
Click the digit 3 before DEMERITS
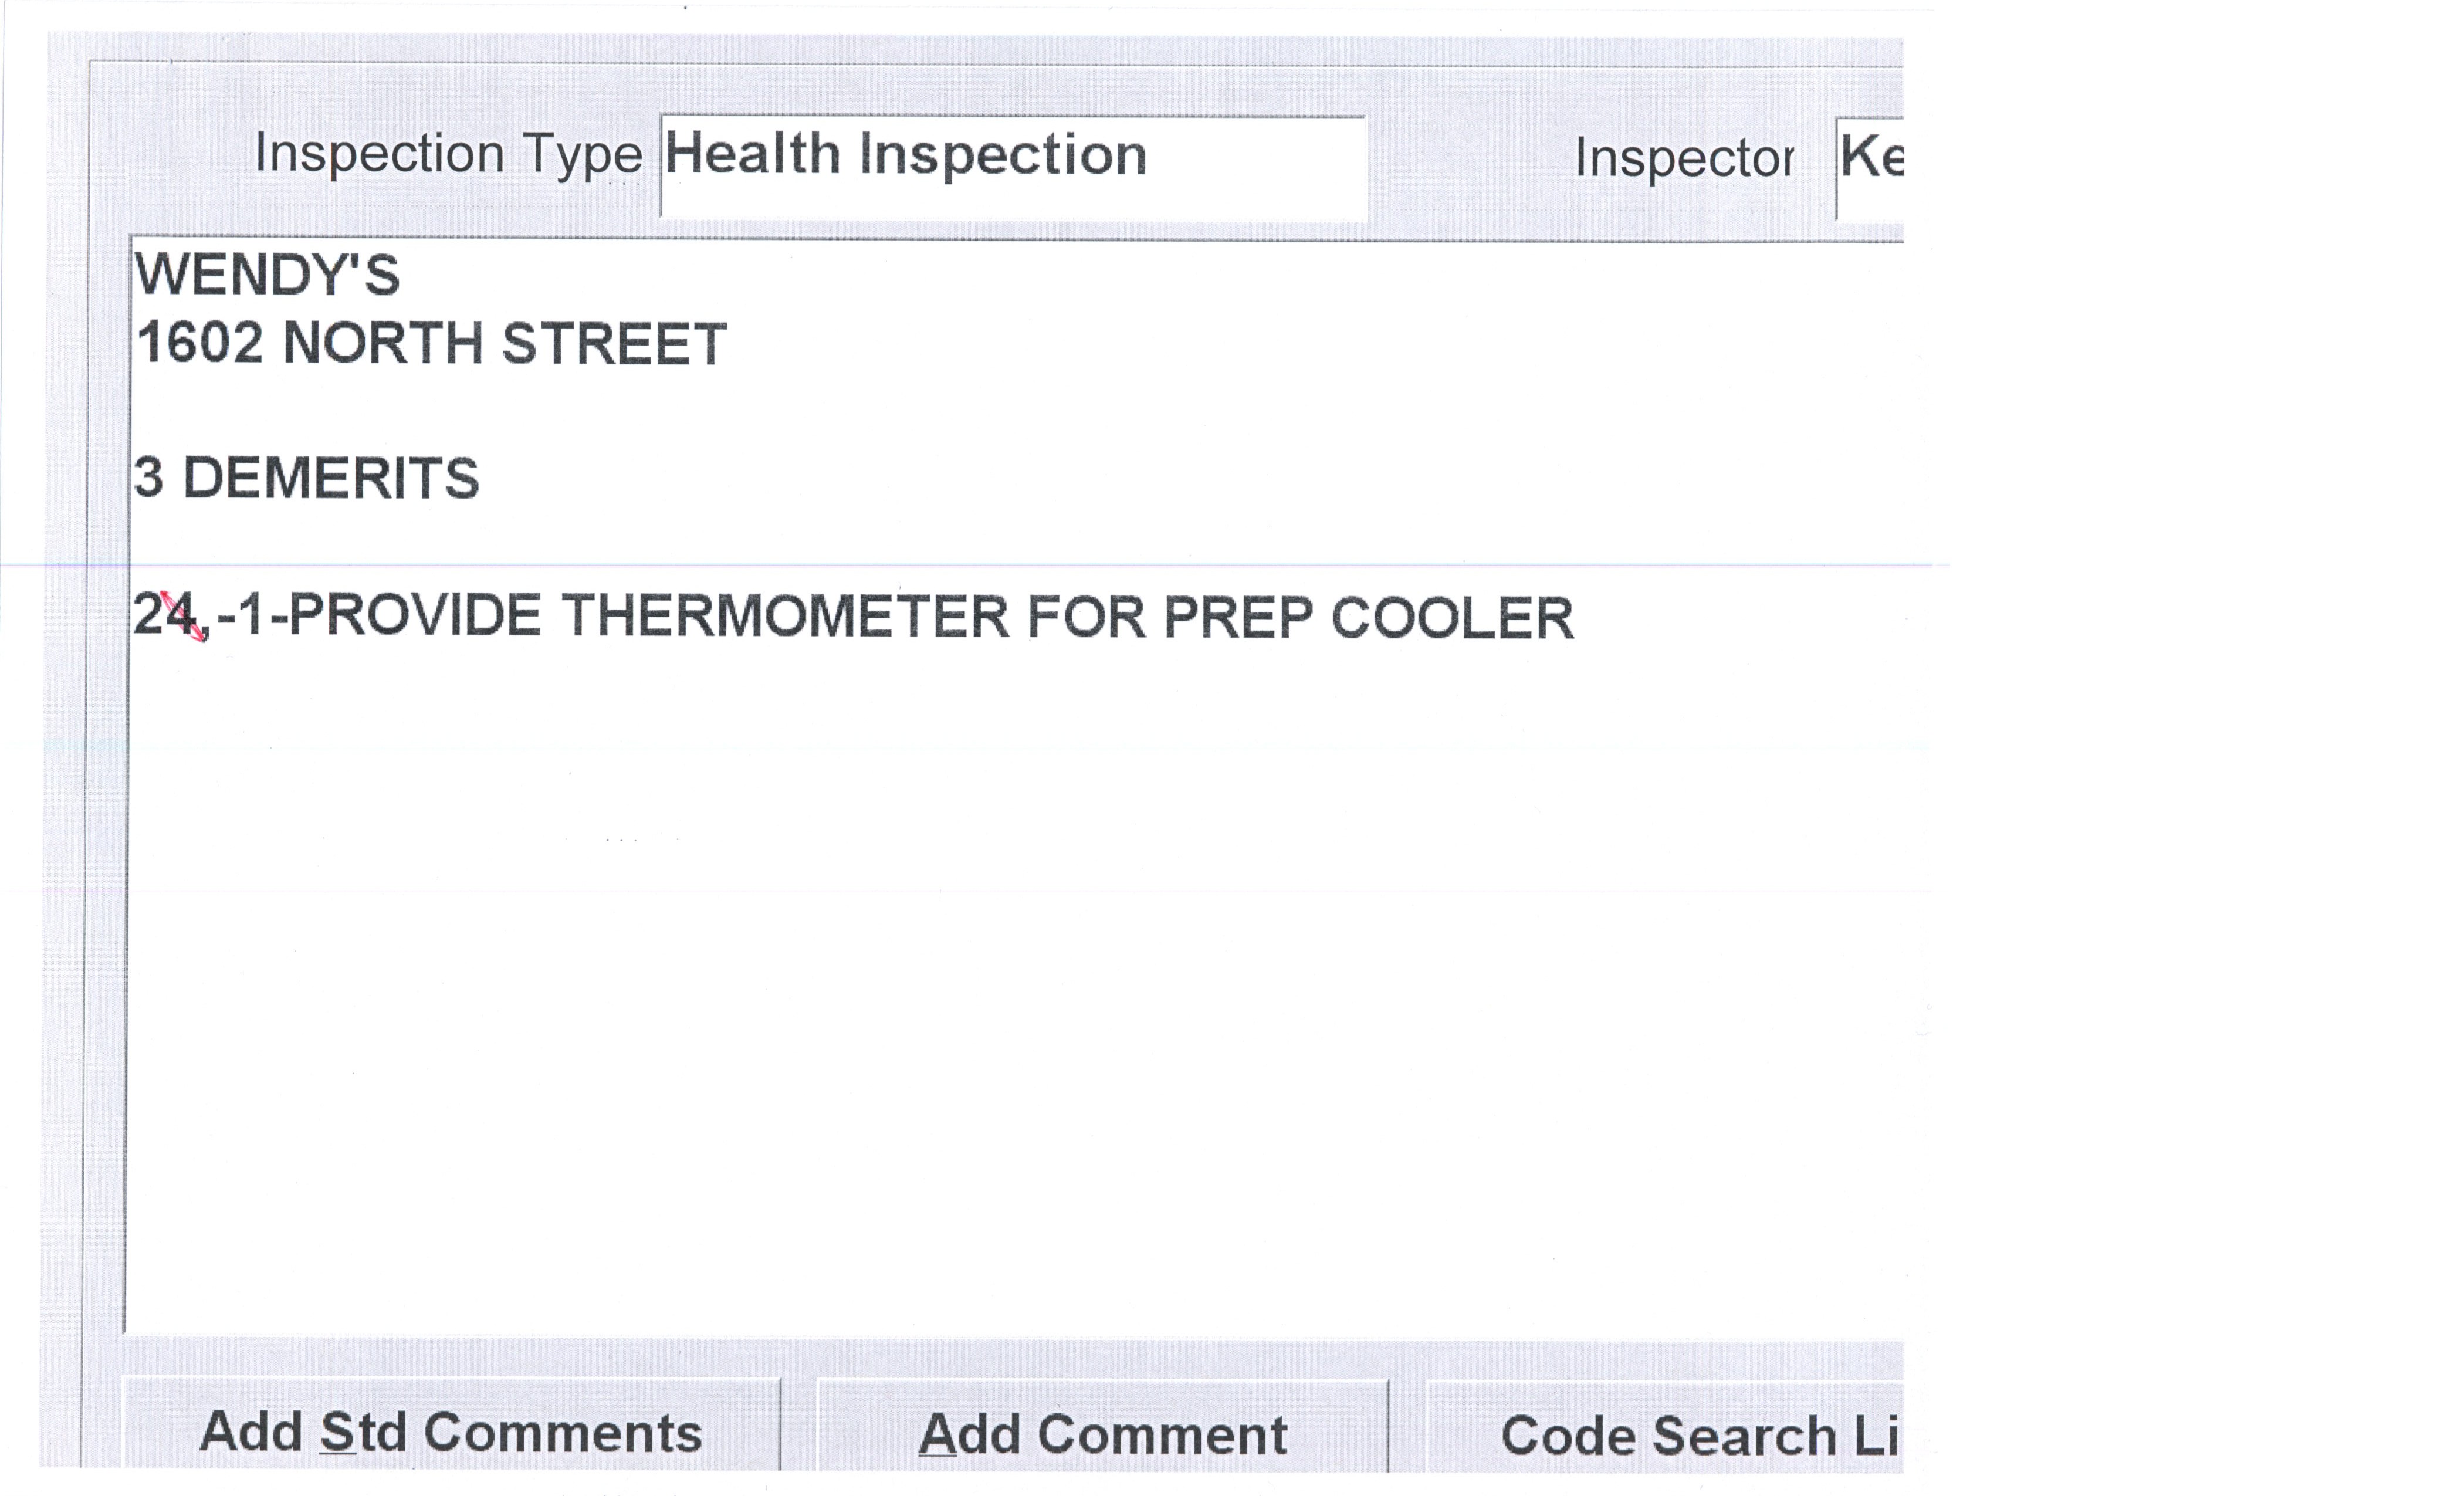148,478
